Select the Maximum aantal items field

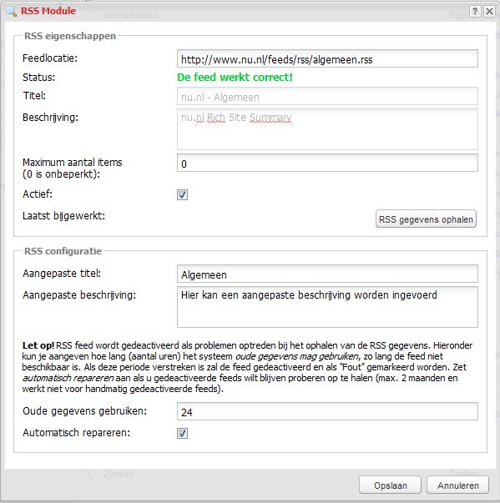[327, 163]
